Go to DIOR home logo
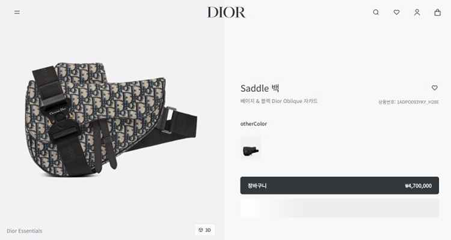The image size is (451, 240). pos(226,13)
